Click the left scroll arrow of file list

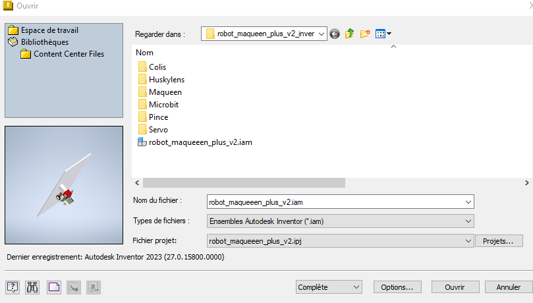(137, 182)
